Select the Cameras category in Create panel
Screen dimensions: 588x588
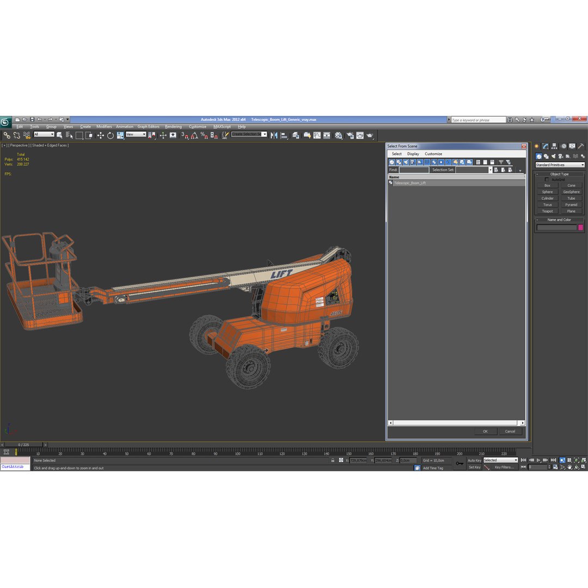[561, 156]
